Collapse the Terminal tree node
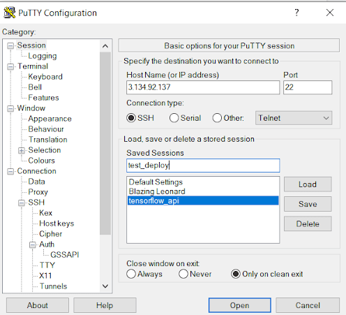 click(x=10, y=66)
